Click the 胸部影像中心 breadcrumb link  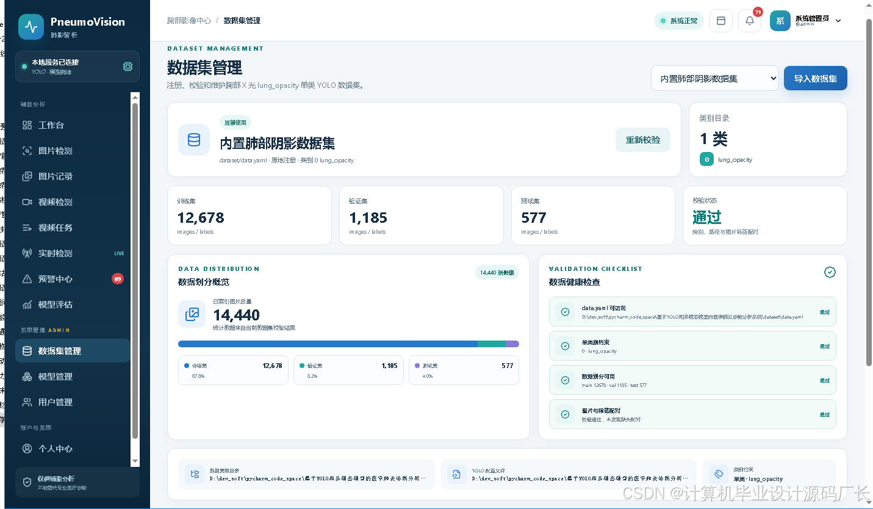tap(189, 21)
